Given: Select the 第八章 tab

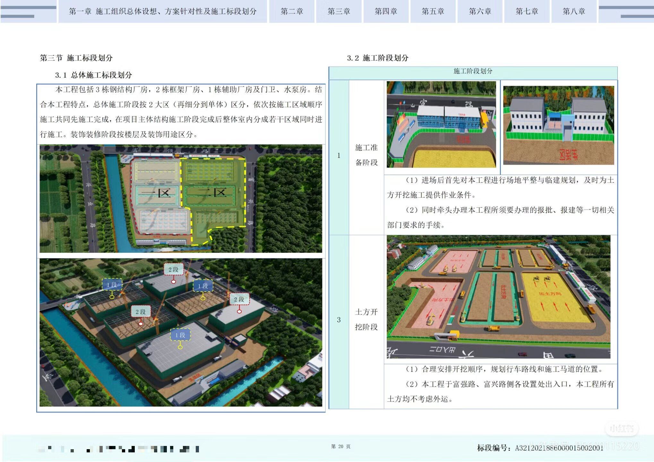Looking at the screenshot, I should [x=574, y=12].
